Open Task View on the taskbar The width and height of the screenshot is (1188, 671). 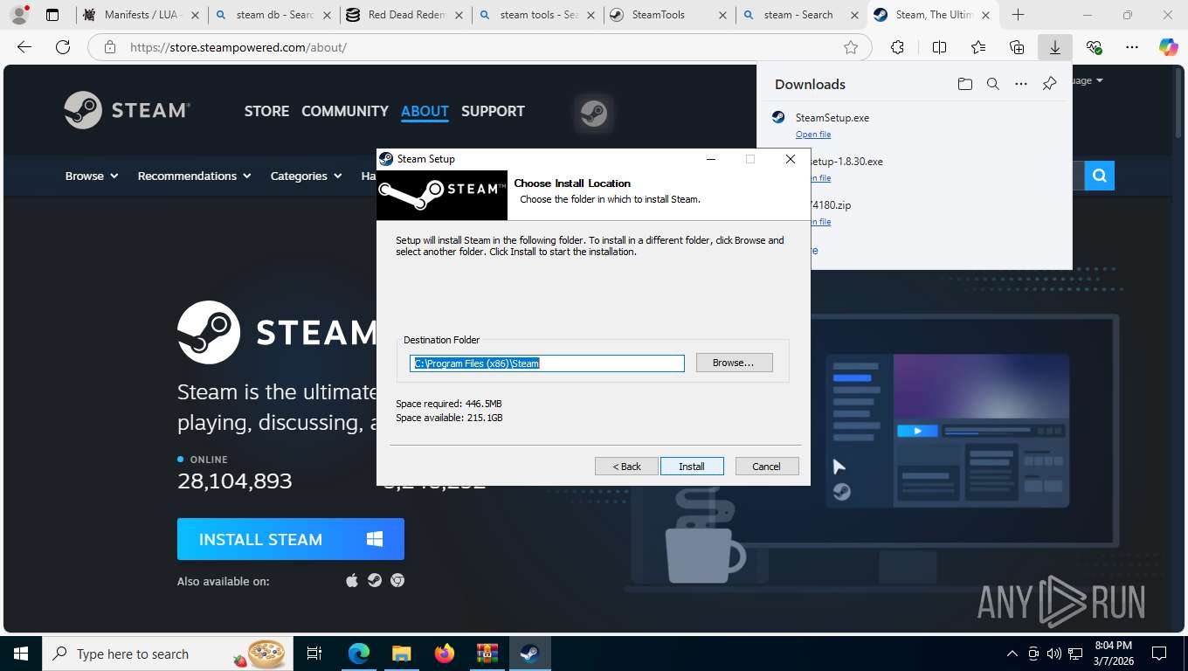[314, 654]
